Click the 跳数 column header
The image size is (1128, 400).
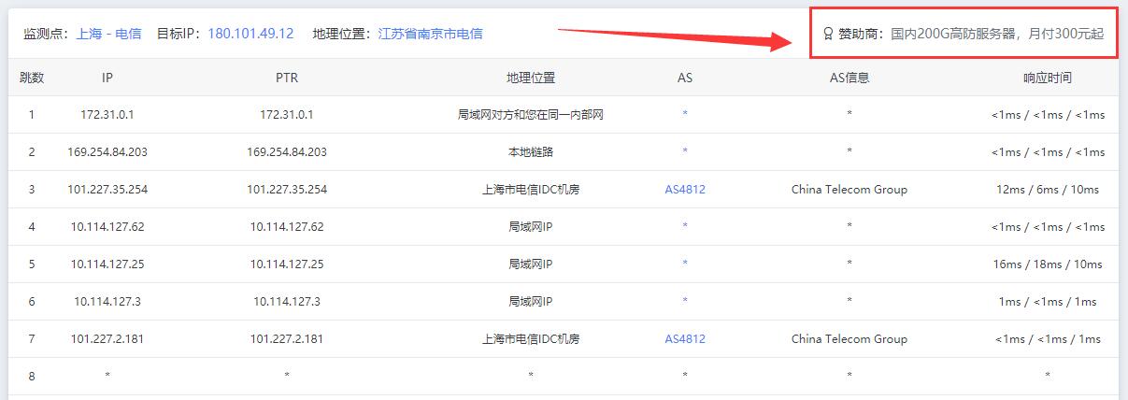point(32,78)
